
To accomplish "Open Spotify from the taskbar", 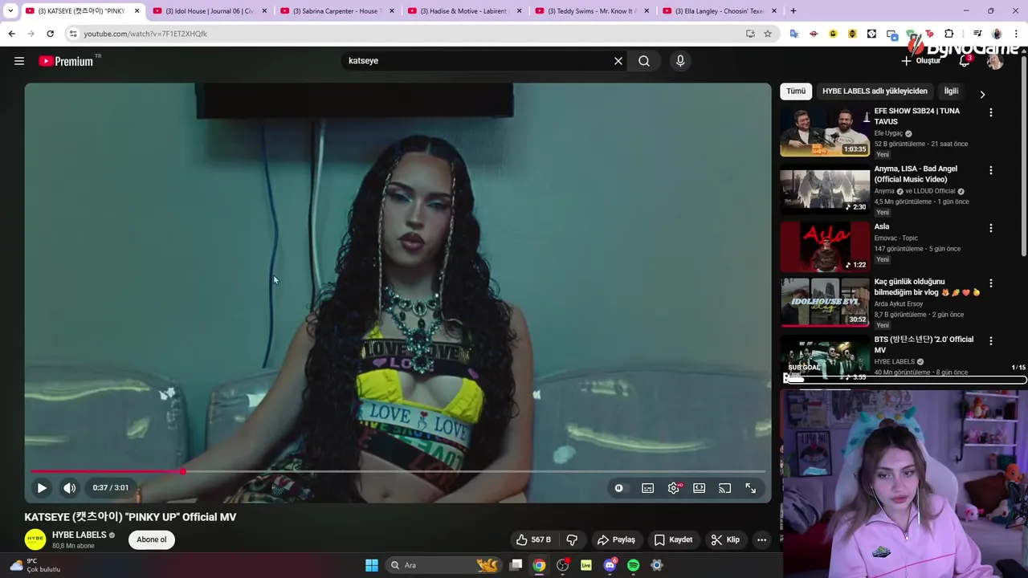I will [x=633, y=565].
